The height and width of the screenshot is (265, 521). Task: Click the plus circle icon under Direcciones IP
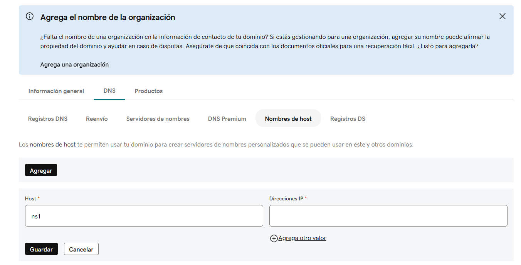point(274,238)
